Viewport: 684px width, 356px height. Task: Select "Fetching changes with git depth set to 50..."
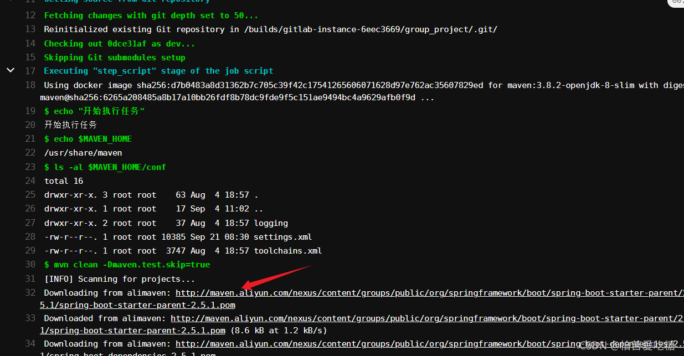[151, 16]
